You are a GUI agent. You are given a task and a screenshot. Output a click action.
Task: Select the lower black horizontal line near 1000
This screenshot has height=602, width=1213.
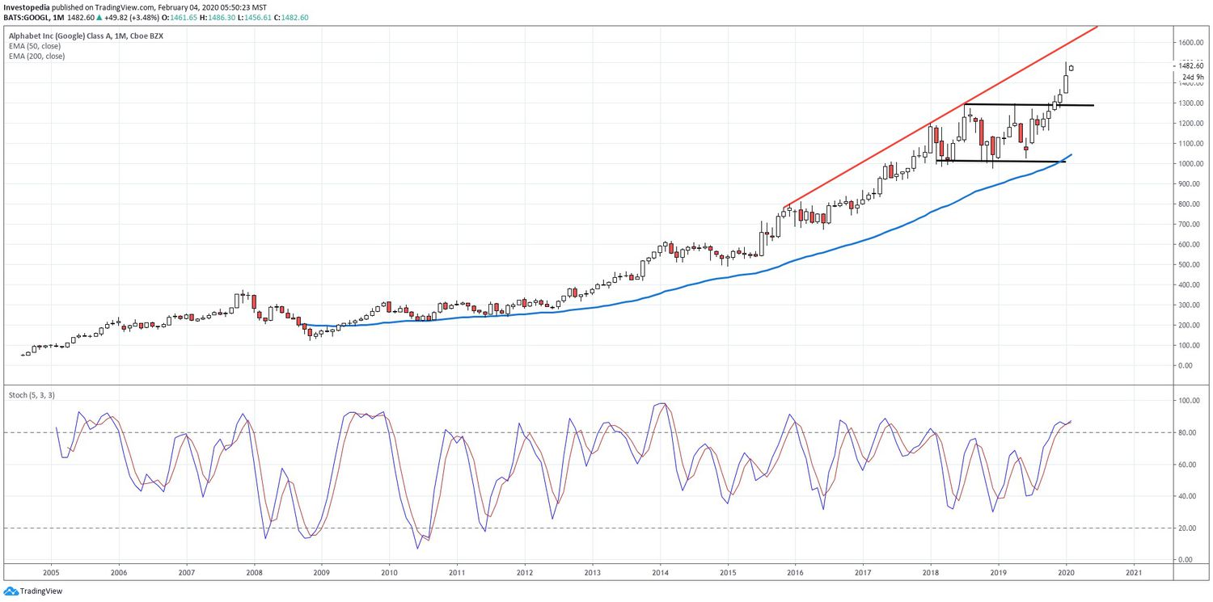pyautogui.click(x=1001, y=162)
